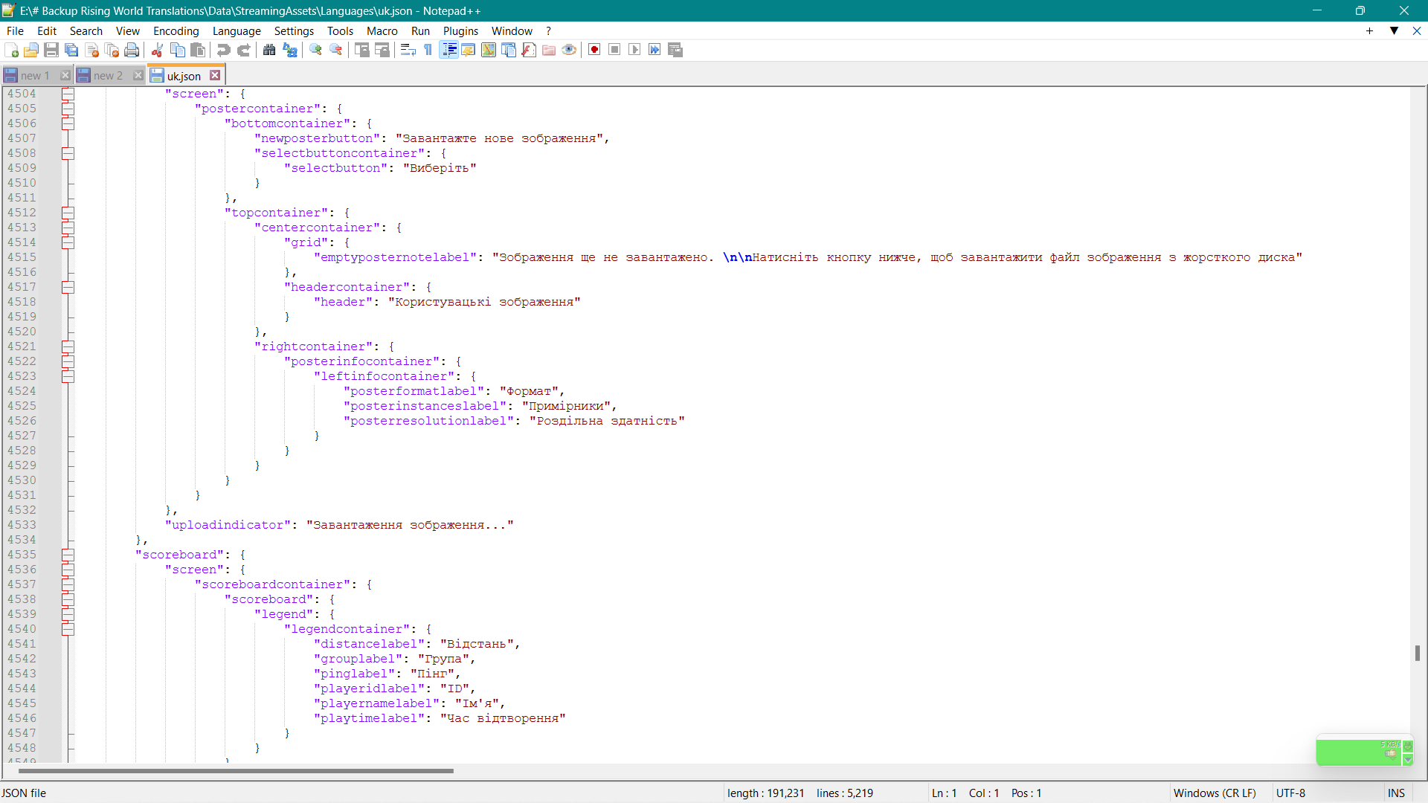Click the UTF-8 encoding status field
The height and width of the screenshot is (803, 1428).
tap(1290, 793)
